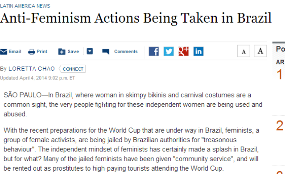This screenshot has width=285, height=176.
Task: Select larger text size A button
Action: click(260, 51)
